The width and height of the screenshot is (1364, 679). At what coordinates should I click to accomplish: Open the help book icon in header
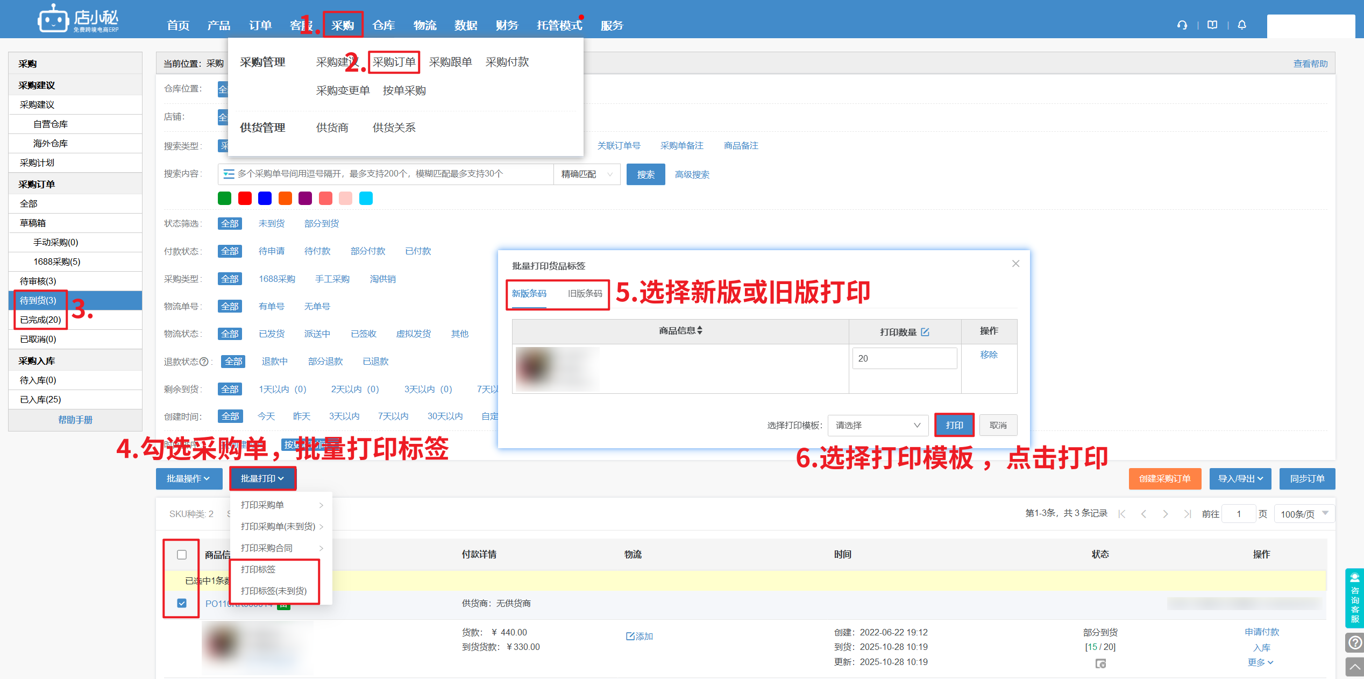(1212, 25)
